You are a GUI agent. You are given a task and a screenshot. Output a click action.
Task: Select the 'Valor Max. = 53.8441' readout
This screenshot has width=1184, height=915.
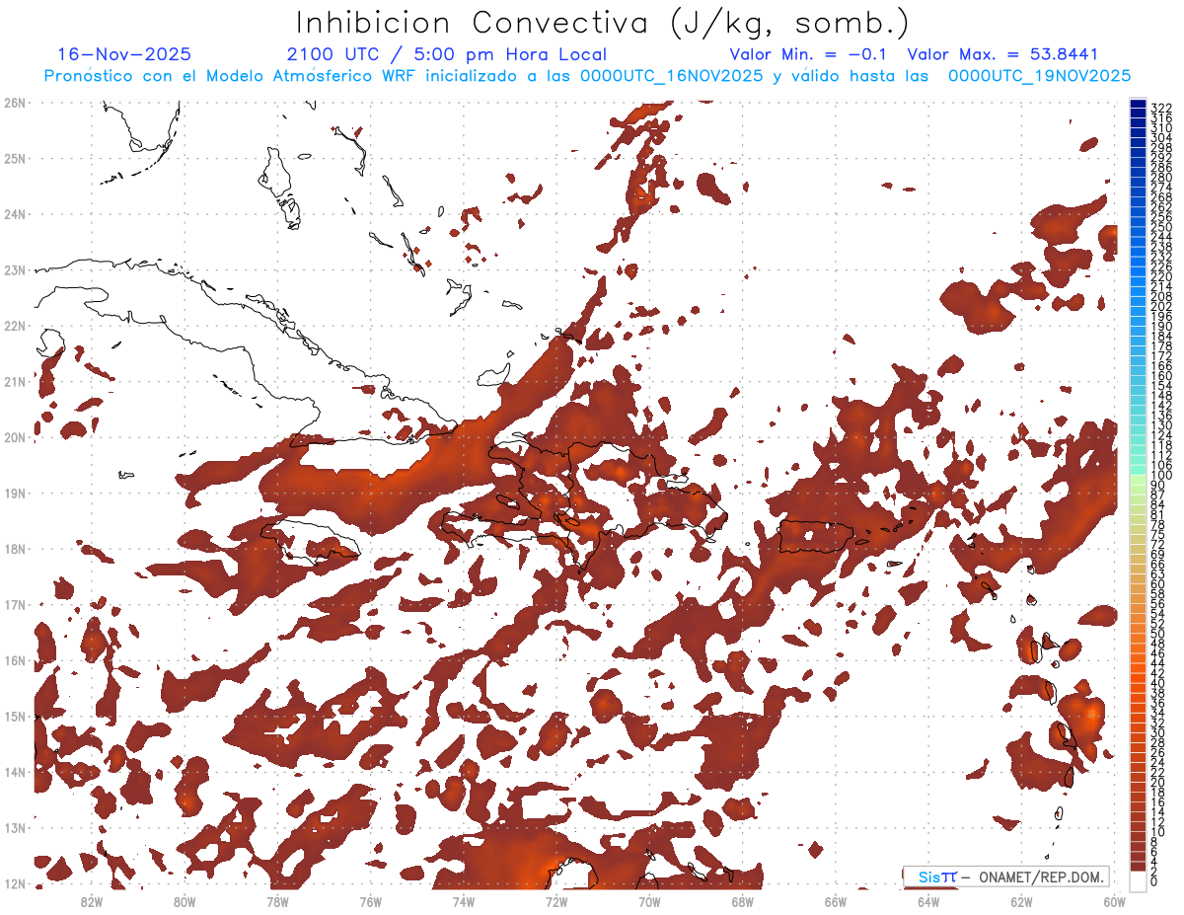click(1003, 54)
